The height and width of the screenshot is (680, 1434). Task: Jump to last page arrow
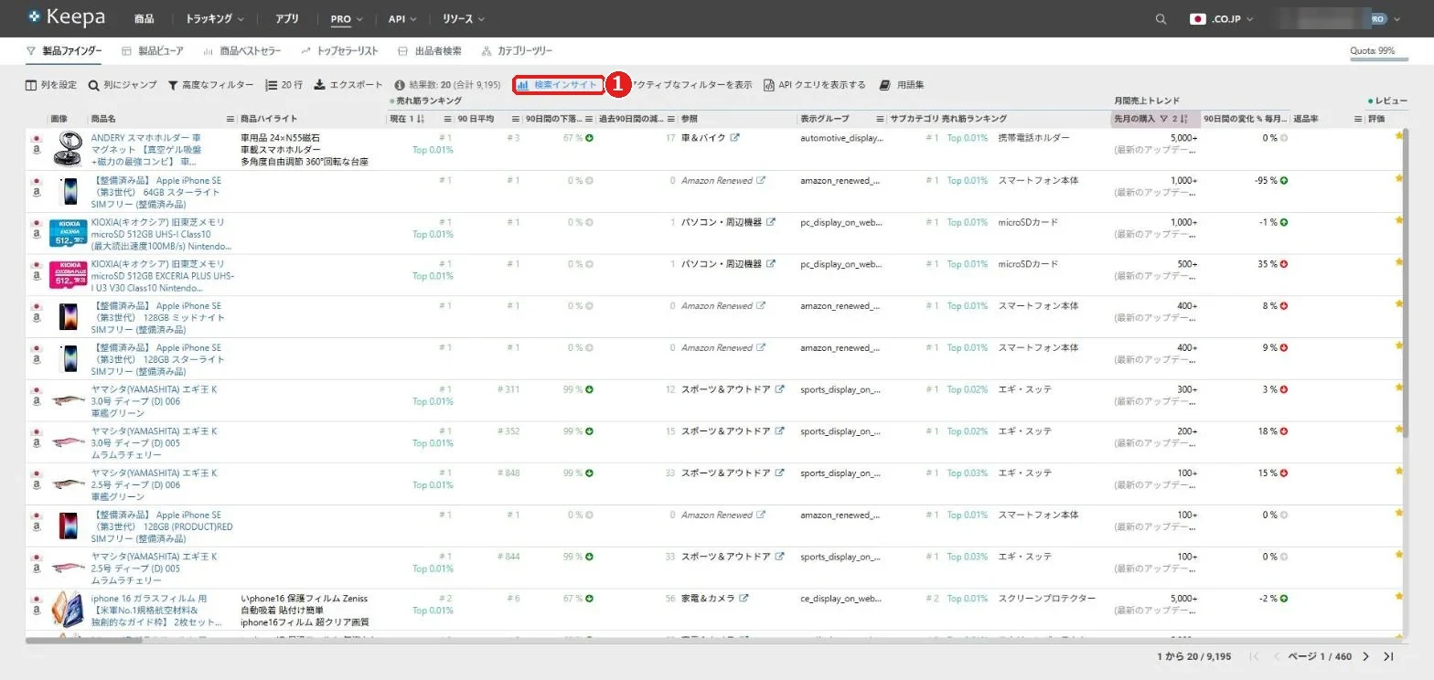tap(1388, 656)
